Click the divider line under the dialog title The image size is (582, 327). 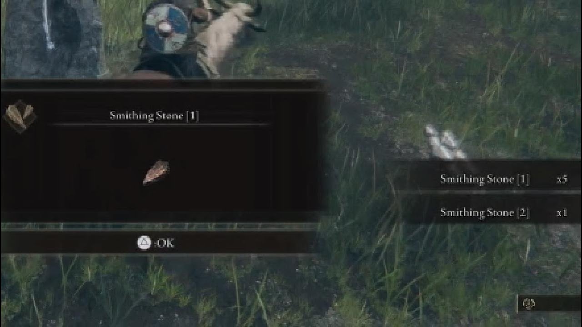click(x=161, y=124)
